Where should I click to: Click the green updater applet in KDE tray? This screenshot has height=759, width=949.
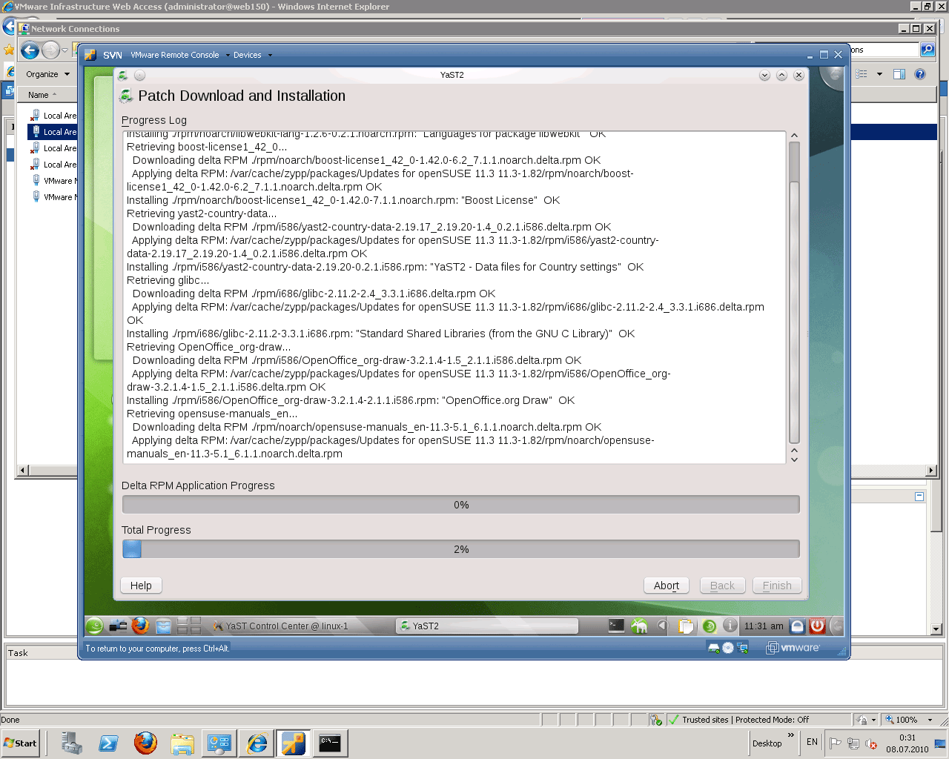tap(709, 626)
